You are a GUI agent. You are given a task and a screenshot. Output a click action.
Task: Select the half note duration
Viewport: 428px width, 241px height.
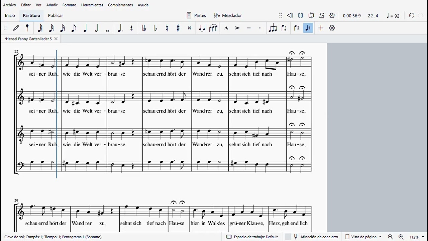(x=96, y=28)
